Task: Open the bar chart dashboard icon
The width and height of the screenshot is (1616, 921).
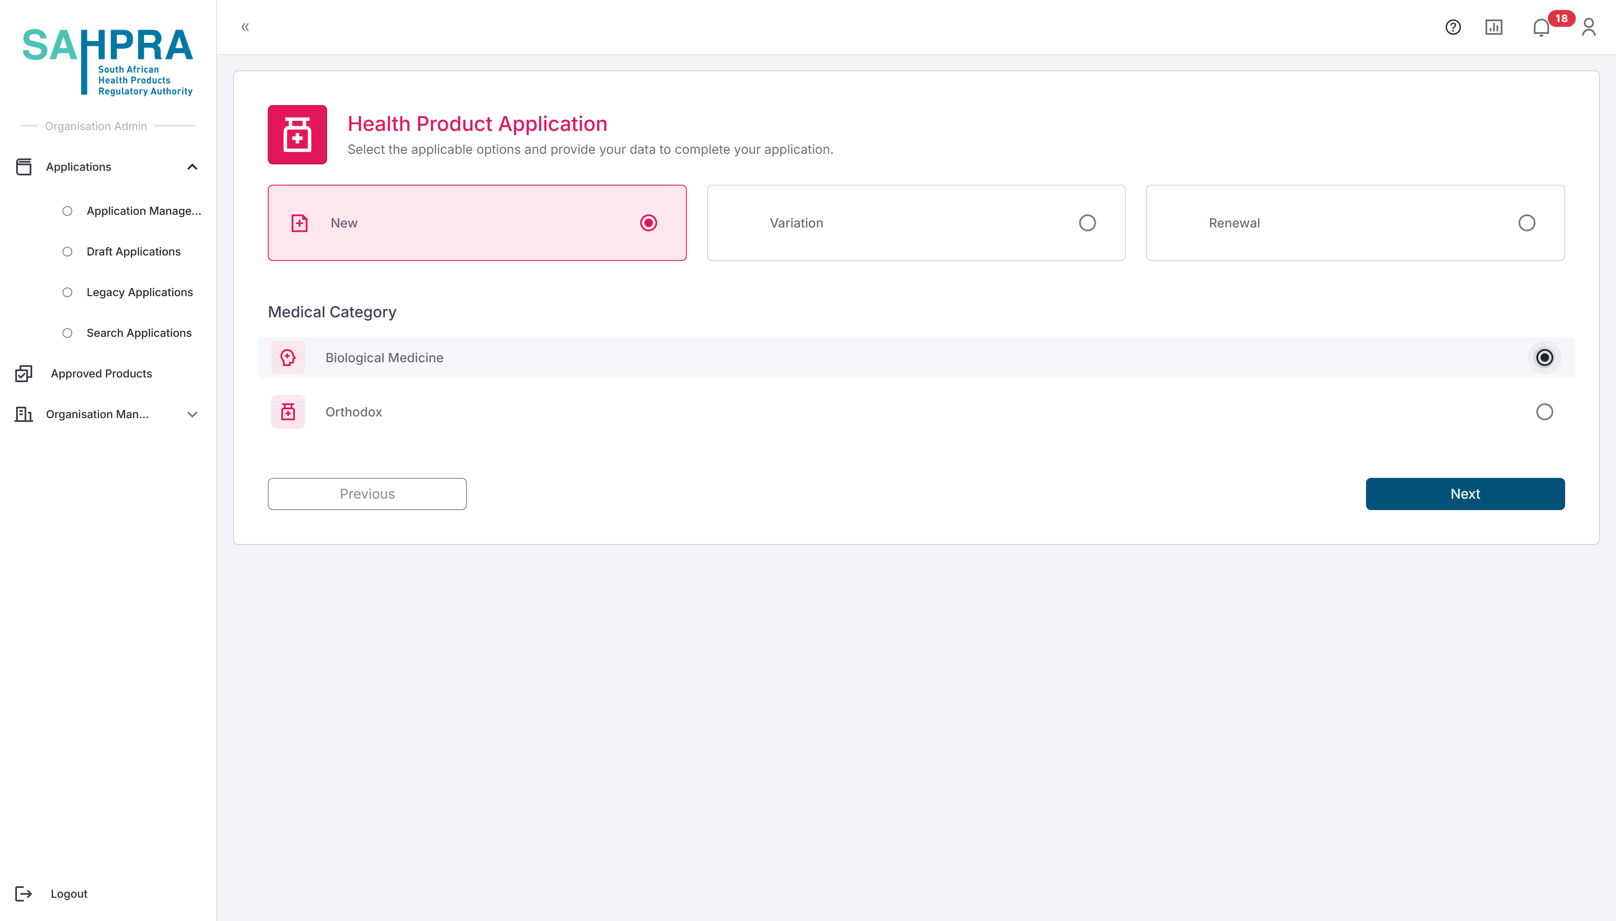Action: coord(1494,27)
